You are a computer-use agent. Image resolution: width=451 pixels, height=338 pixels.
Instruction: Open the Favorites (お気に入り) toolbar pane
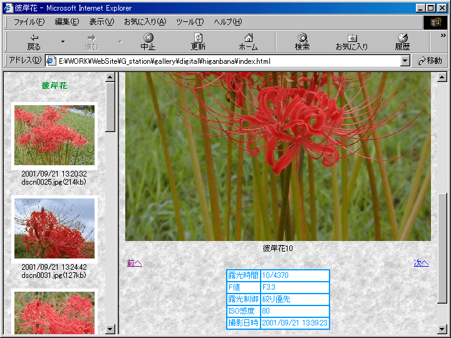coord(352,42)
